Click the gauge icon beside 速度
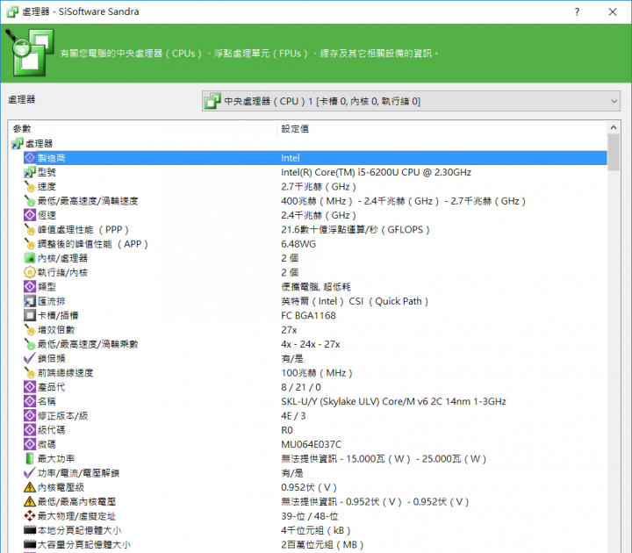Screen dimensions: 632x553 (30, 187)
